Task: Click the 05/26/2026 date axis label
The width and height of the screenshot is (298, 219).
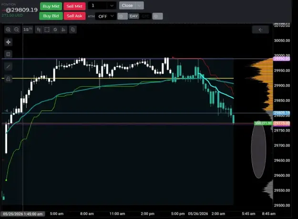Action: [x=198, y=214]
